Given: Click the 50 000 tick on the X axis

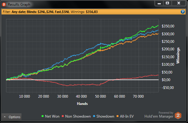Looking at the screenshot, I should 101,96.
